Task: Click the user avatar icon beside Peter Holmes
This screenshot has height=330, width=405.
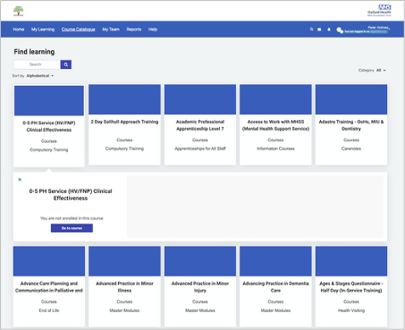Action: (x=340, y=30)
